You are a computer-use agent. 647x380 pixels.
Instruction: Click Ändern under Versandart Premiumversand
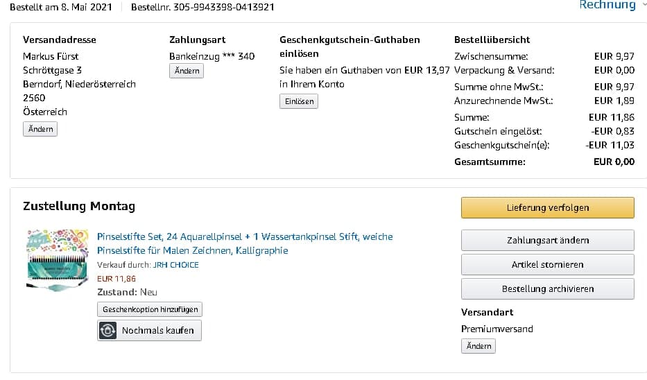tap(478, 346)
